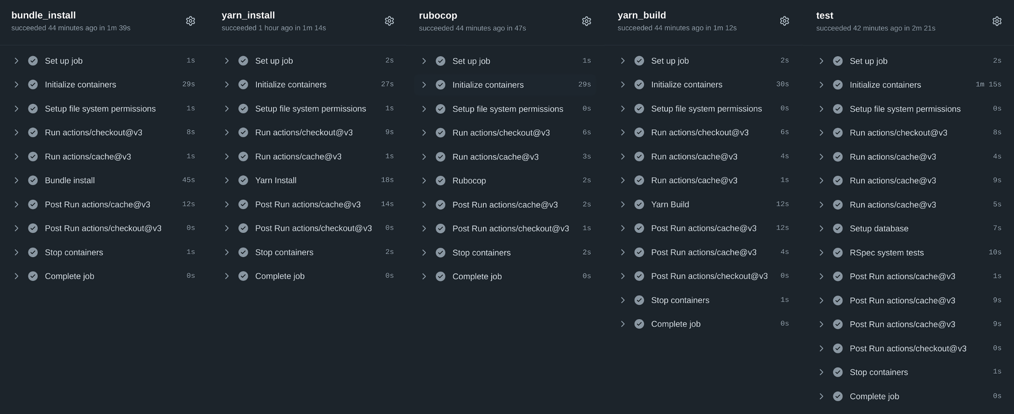Image resolution: width=1014 pixels, height=414 pixels.
Task: Expand Bundle install step chevron
Action: click(16, 180)
